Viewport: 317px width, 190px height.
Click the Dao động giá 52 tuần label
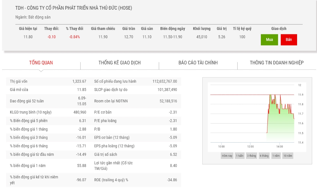[27, 101]
